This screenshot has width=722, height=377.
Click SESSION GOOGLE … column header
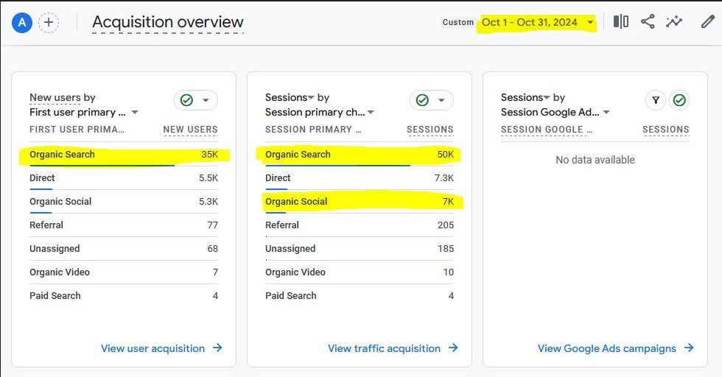click(x=547, y=130)
